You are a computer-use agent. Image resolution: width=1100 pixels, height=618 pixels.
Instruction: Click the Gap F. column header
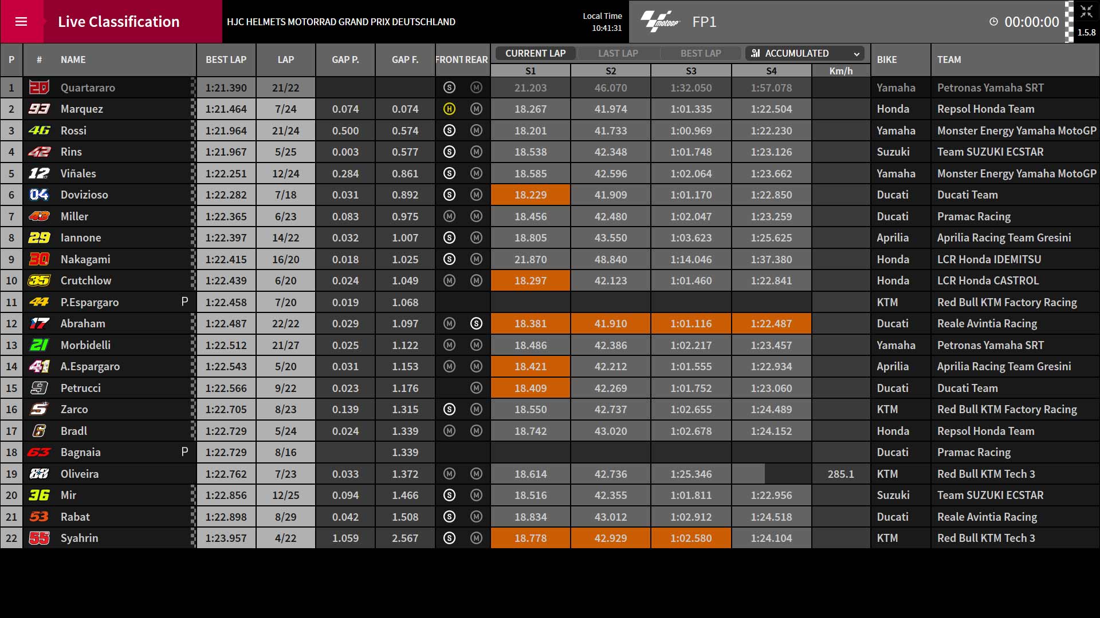coord(405,60)
